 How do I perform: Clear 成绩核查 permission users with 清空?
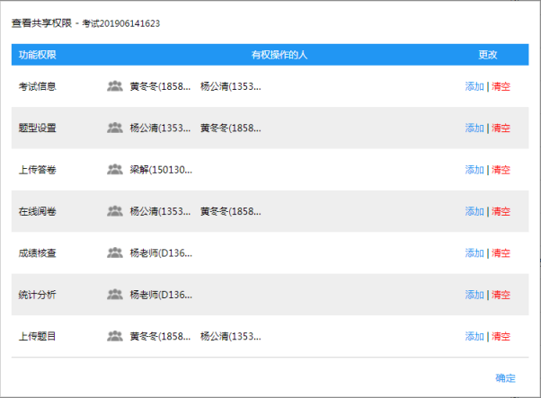click(x=501, y=252)
